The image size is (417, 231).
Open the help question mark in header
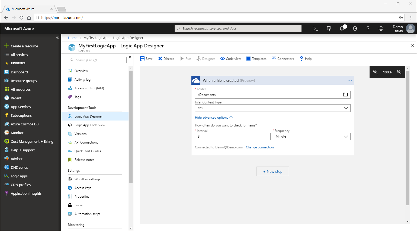[x=368, y=28]
